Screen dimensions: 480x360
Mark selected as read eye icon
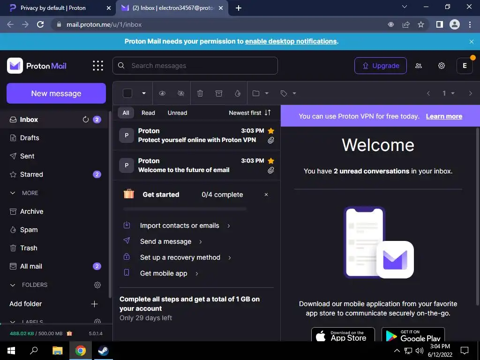coord(162,93)
